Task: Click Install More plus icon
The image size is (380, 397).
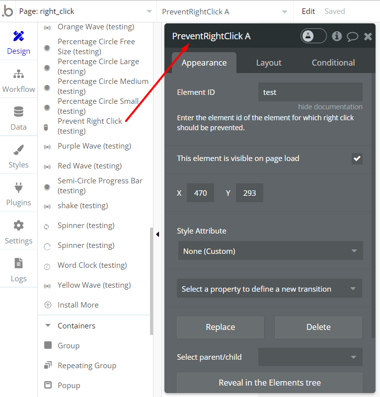Action: pyautogui.click(x=48, y=305)
